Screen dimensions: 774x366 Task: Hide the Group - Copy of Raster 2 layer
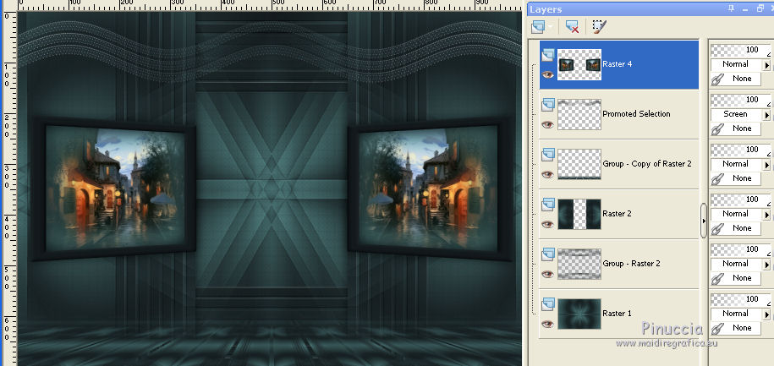[x=547, y=174]
